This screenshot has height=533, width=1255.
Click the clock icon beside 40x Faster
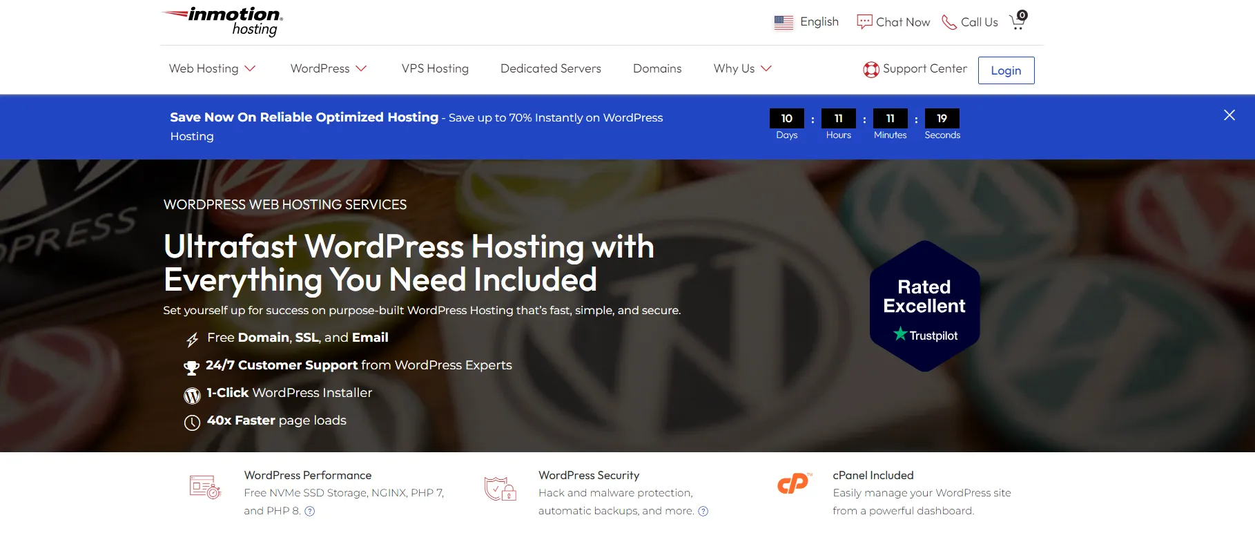click(x=192, y=423)
